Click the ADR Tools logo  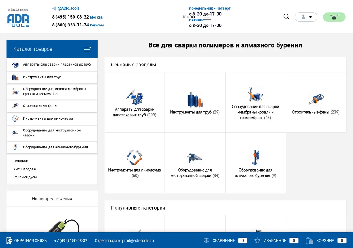click(18, 18)
